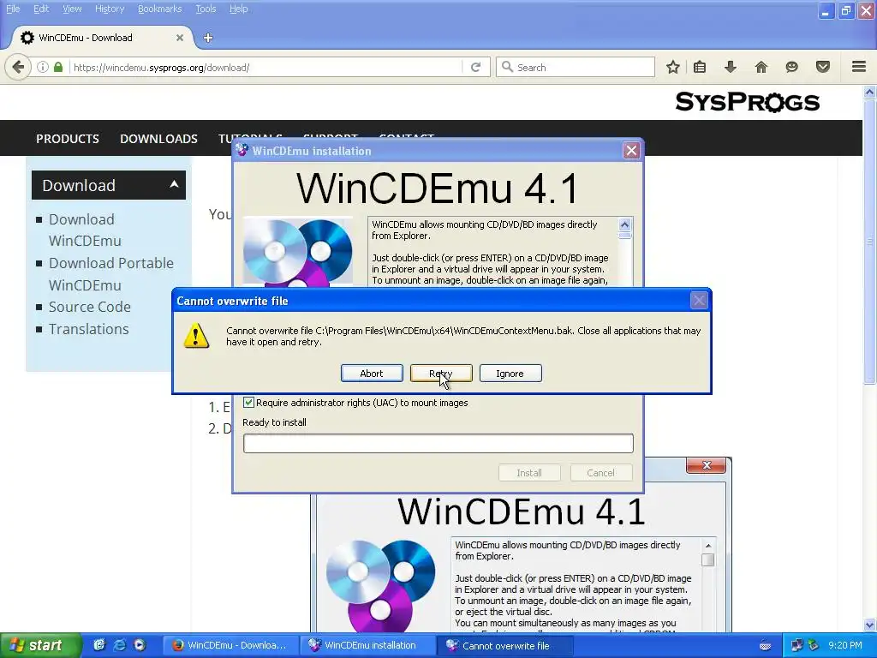
Task: Open Source Code sidebar link
Action: point(89,307)
